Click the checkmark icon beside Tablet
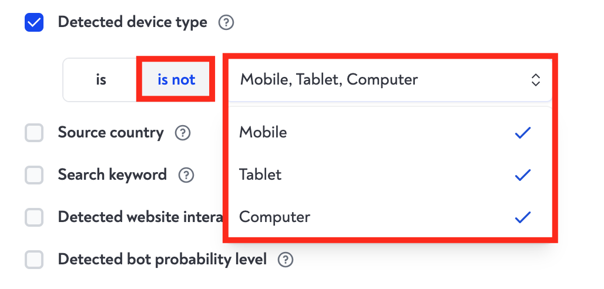Screen dimensions: 604x289 tap(522, 175)
